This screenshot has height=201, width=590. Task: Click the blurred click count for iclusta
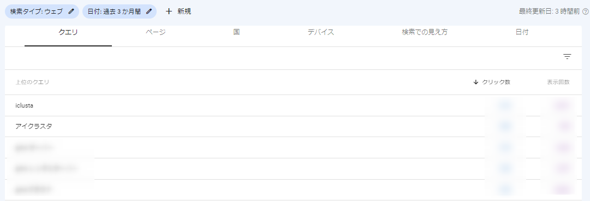[505, 106]
